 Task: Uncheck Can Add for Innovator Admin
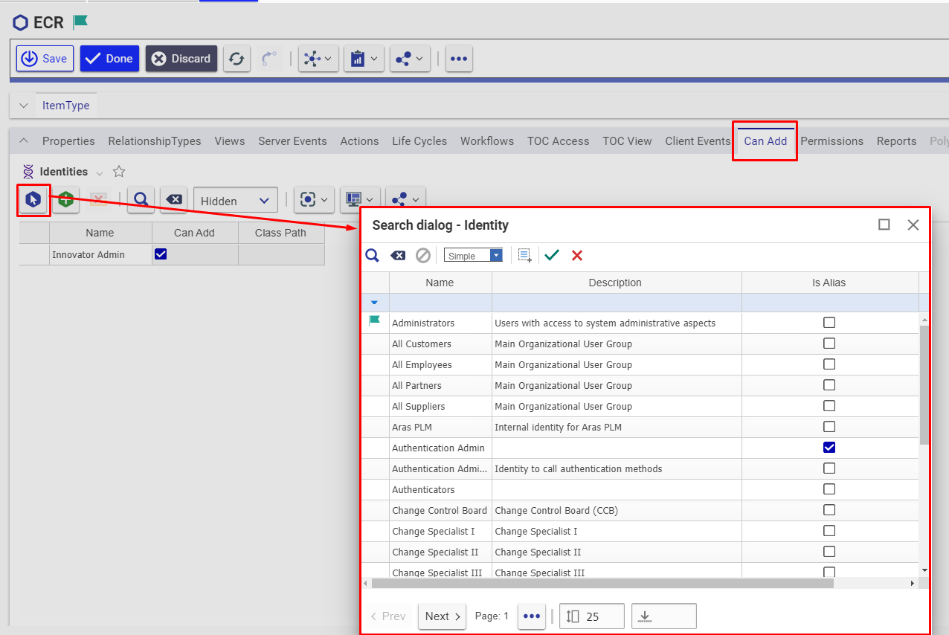[x=161, y=254]
